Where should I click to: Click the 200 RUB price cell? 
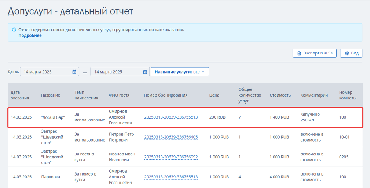pos(217,117)
